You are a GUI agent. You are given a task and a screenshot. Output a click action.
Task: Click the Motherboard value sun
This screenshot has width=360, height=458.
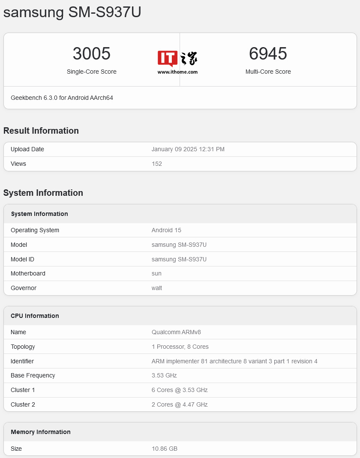click(x=156, y=273)
